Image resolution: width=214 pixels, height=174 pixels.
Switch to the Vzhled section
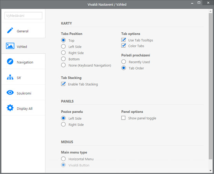pyautogui.click(x=23, y=46)
